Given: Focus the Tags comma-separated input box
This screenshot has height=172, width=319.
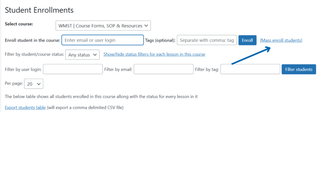Looking at the screenshot, I should [x=207, y=40].
